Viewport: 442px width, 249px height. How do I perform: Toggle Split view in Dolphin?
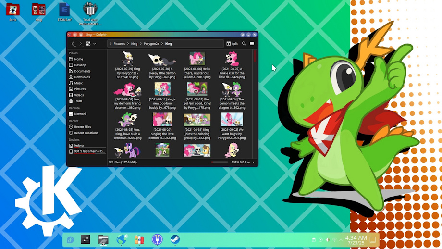tap(232, 44)
